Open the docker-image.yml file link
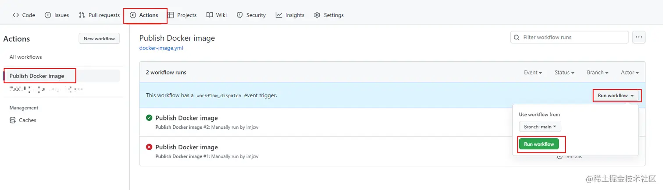 coord(161,48)
